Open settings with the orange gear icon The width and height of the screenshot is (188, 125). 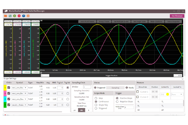[28, 16]
